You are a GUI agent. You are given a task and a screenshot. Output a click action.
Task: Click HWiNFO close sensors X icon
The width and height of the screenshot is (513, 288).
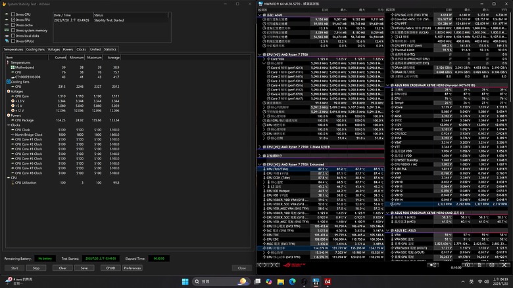pos(504,265)
